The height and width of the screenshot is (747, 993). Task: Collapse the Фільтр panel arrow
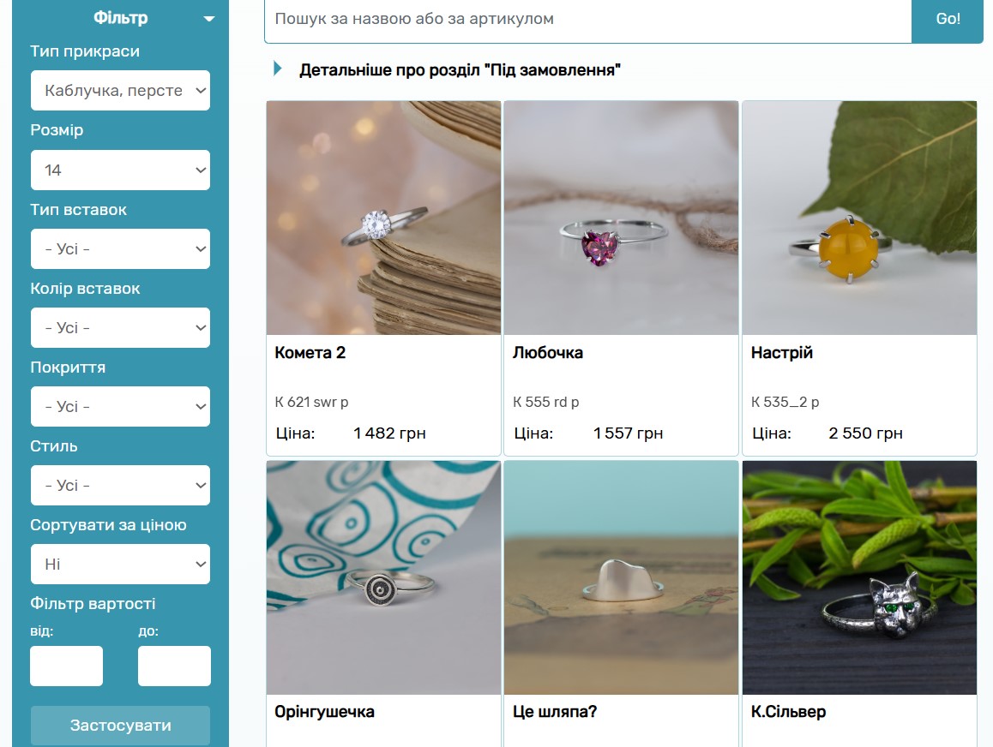click(x=208, y=19)
